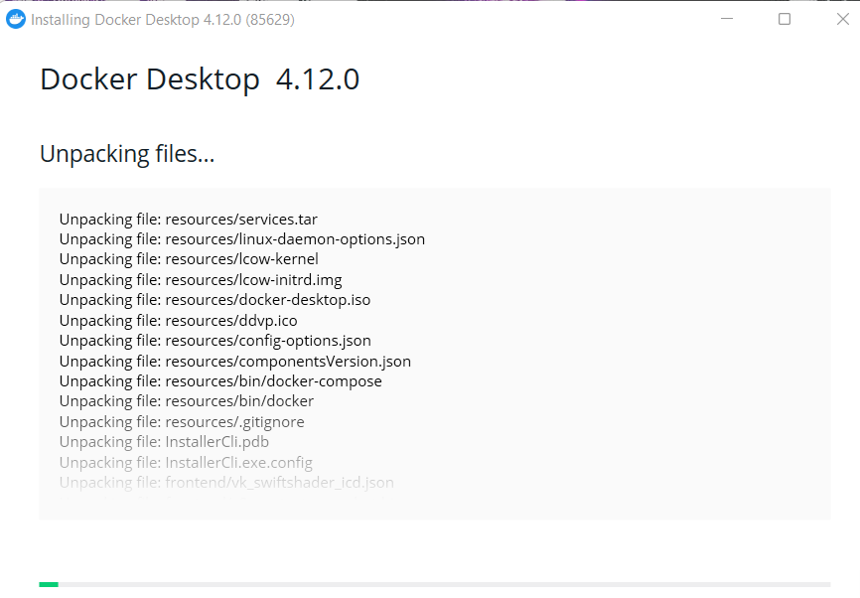Click the componentsVersion.json log entry

[x=234, y=362]
